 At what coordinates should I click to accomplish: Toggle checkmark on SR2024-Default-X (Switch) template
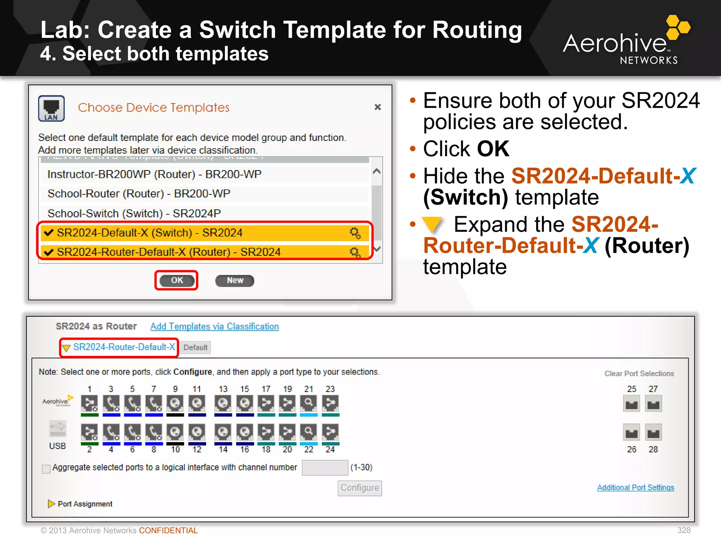coord(49,233)
